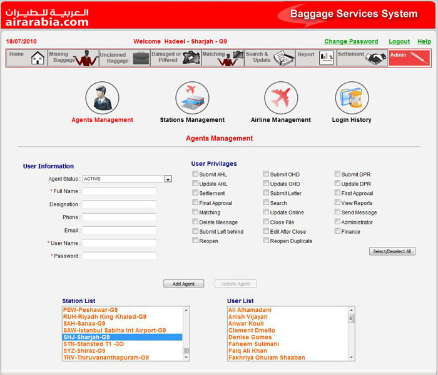
Task: Open Login History hourglass icon
Action: point(352,97)
